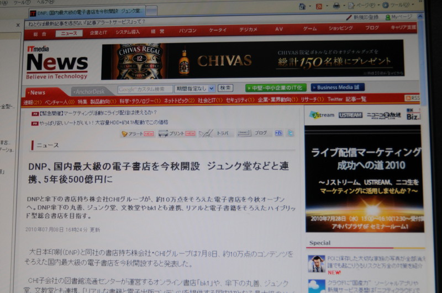This screenshot has width=442, height=293.
Task: Click the RSS feeds toolbar icon
Action: pyautogui.click(x=319, y=6)
